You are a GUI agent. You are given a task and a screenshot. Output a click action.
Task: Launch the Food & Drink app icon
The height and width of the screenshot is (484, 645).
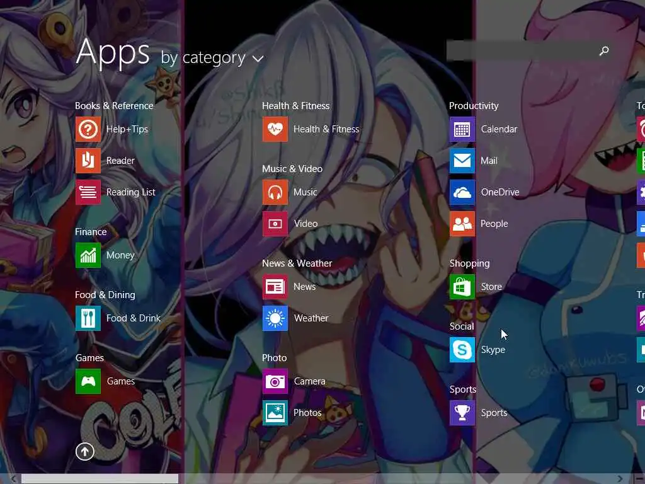[x=88, y=318]
